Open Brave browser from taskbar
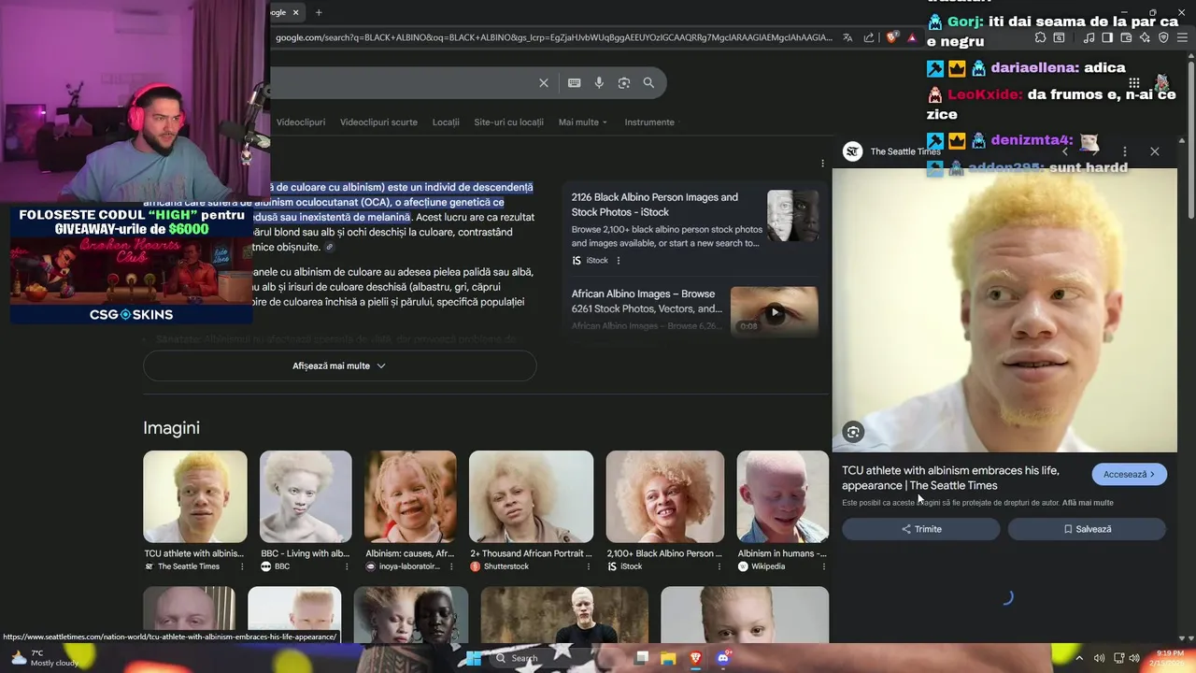Viewport: 1196px width, 673px height. pos(695,658)
